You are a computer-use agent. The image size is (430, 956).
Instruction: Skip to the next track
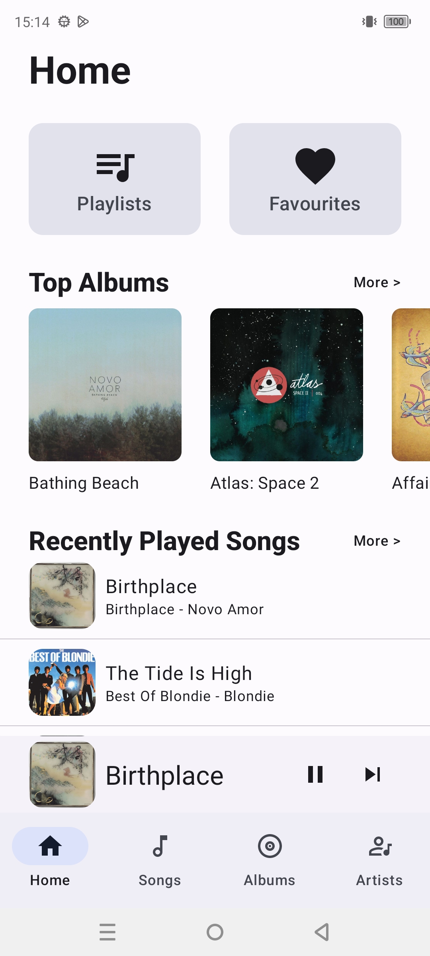[x=373, y=774]
